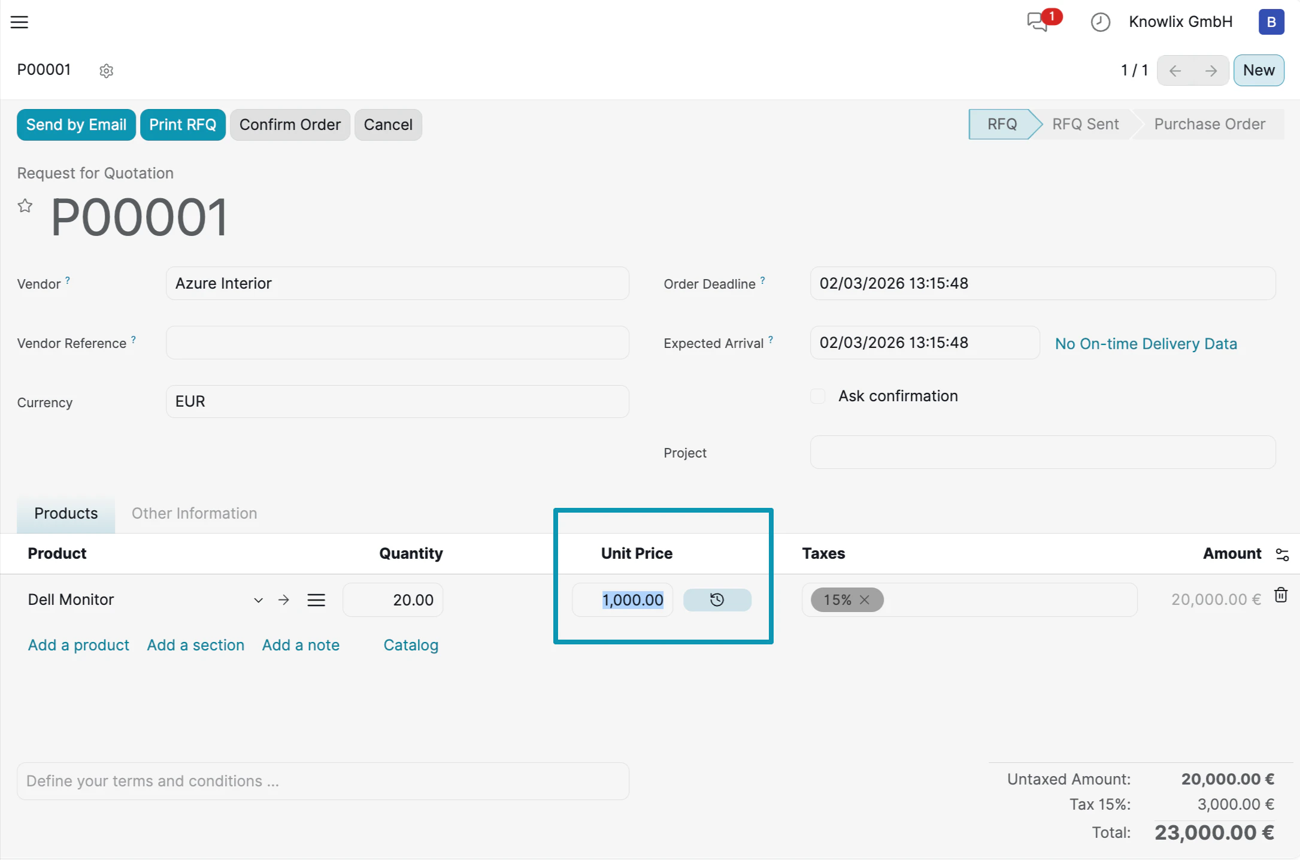Open the hamburger main menu
The height and width of the screenshot is (860, 1300).
[19, 22]
